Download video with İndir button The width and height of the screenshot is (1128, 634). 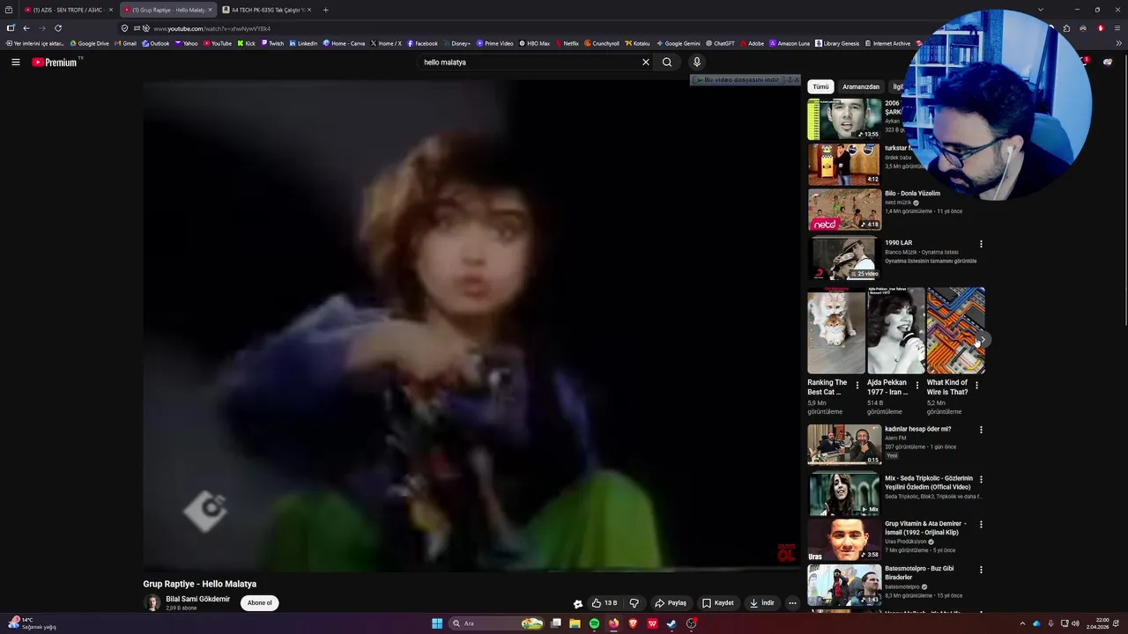click(x=762, y=603)
